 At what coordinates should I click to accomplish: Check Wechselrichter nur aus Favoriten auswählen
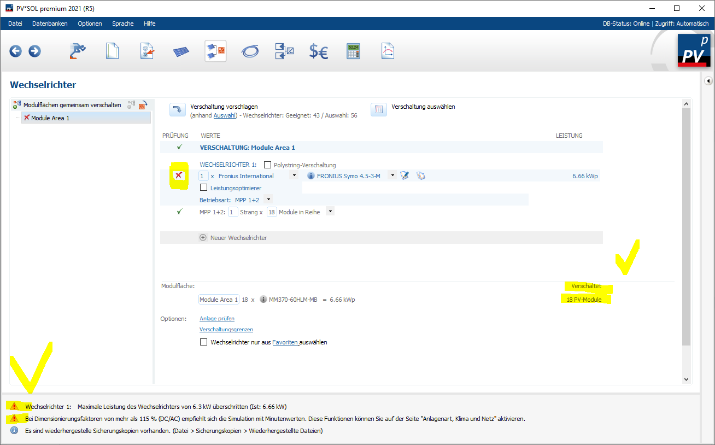(x=204, y=342)
